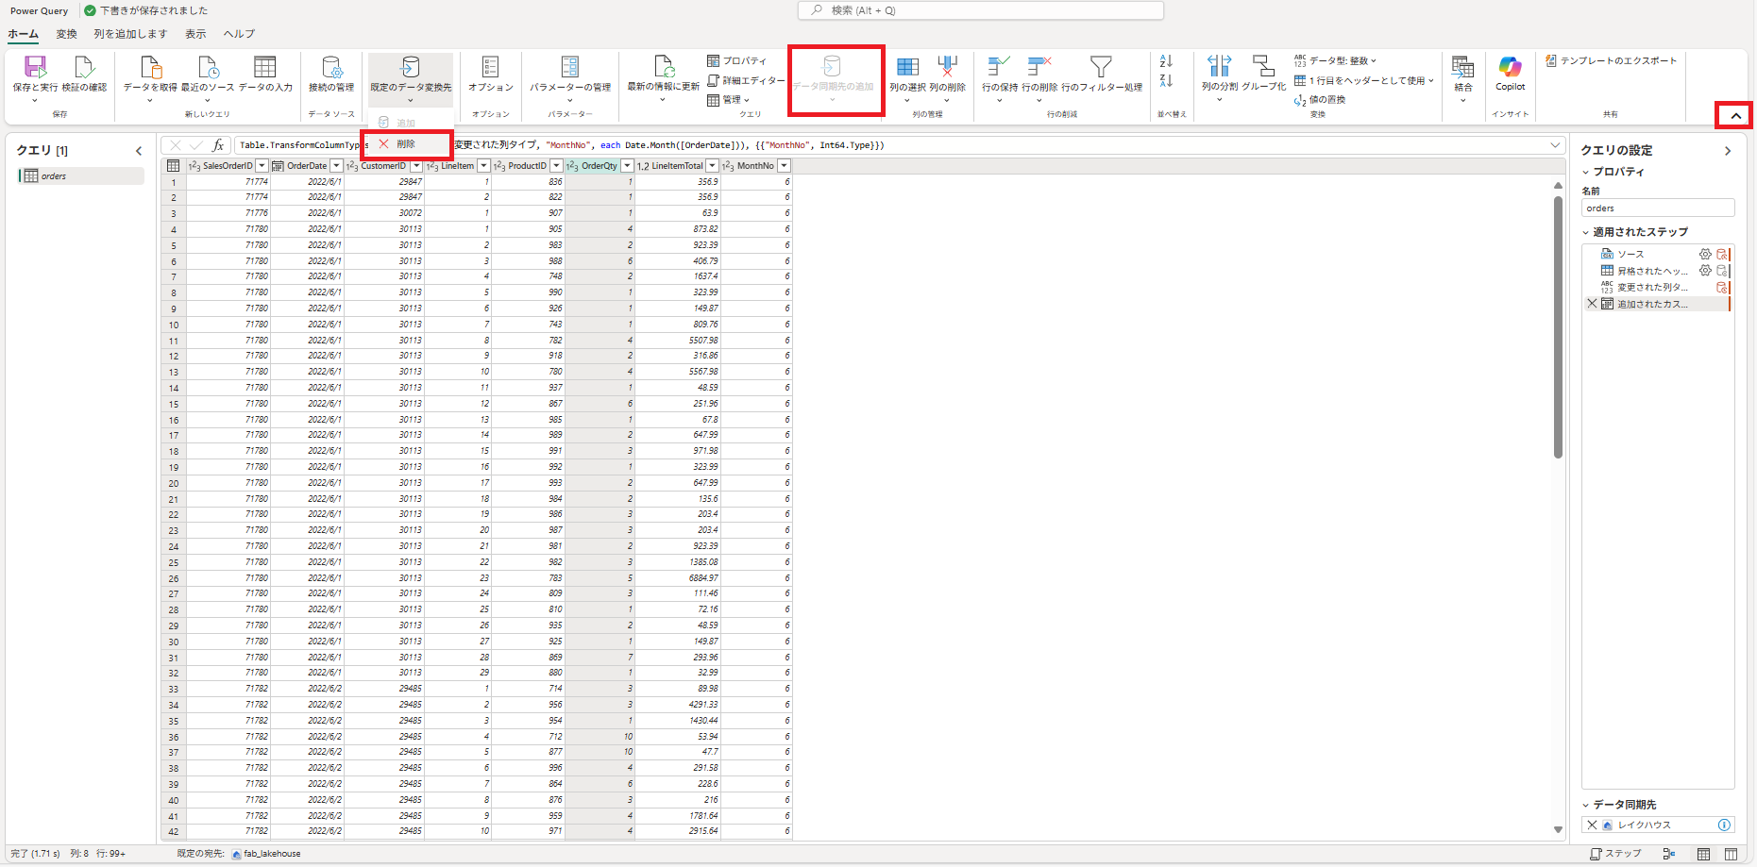1757x867 pixels.
Task: Open Manage (管理) query dropdown button
Action: tap(728, 100)
